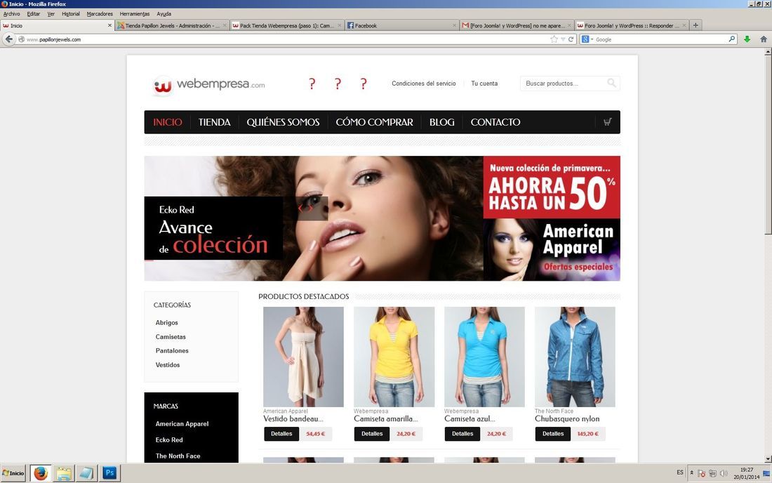Go to browser home page icon
Viewport: 772px width, 483px height.
pyautogui.click(x=764, y=39)
